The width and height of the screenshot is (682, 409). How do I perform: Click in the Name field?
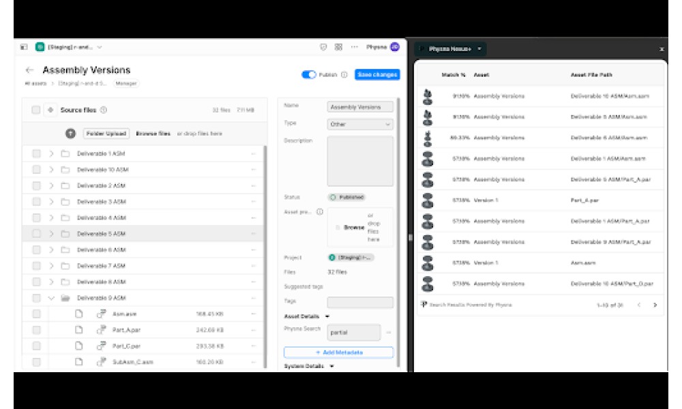(360, 107)
